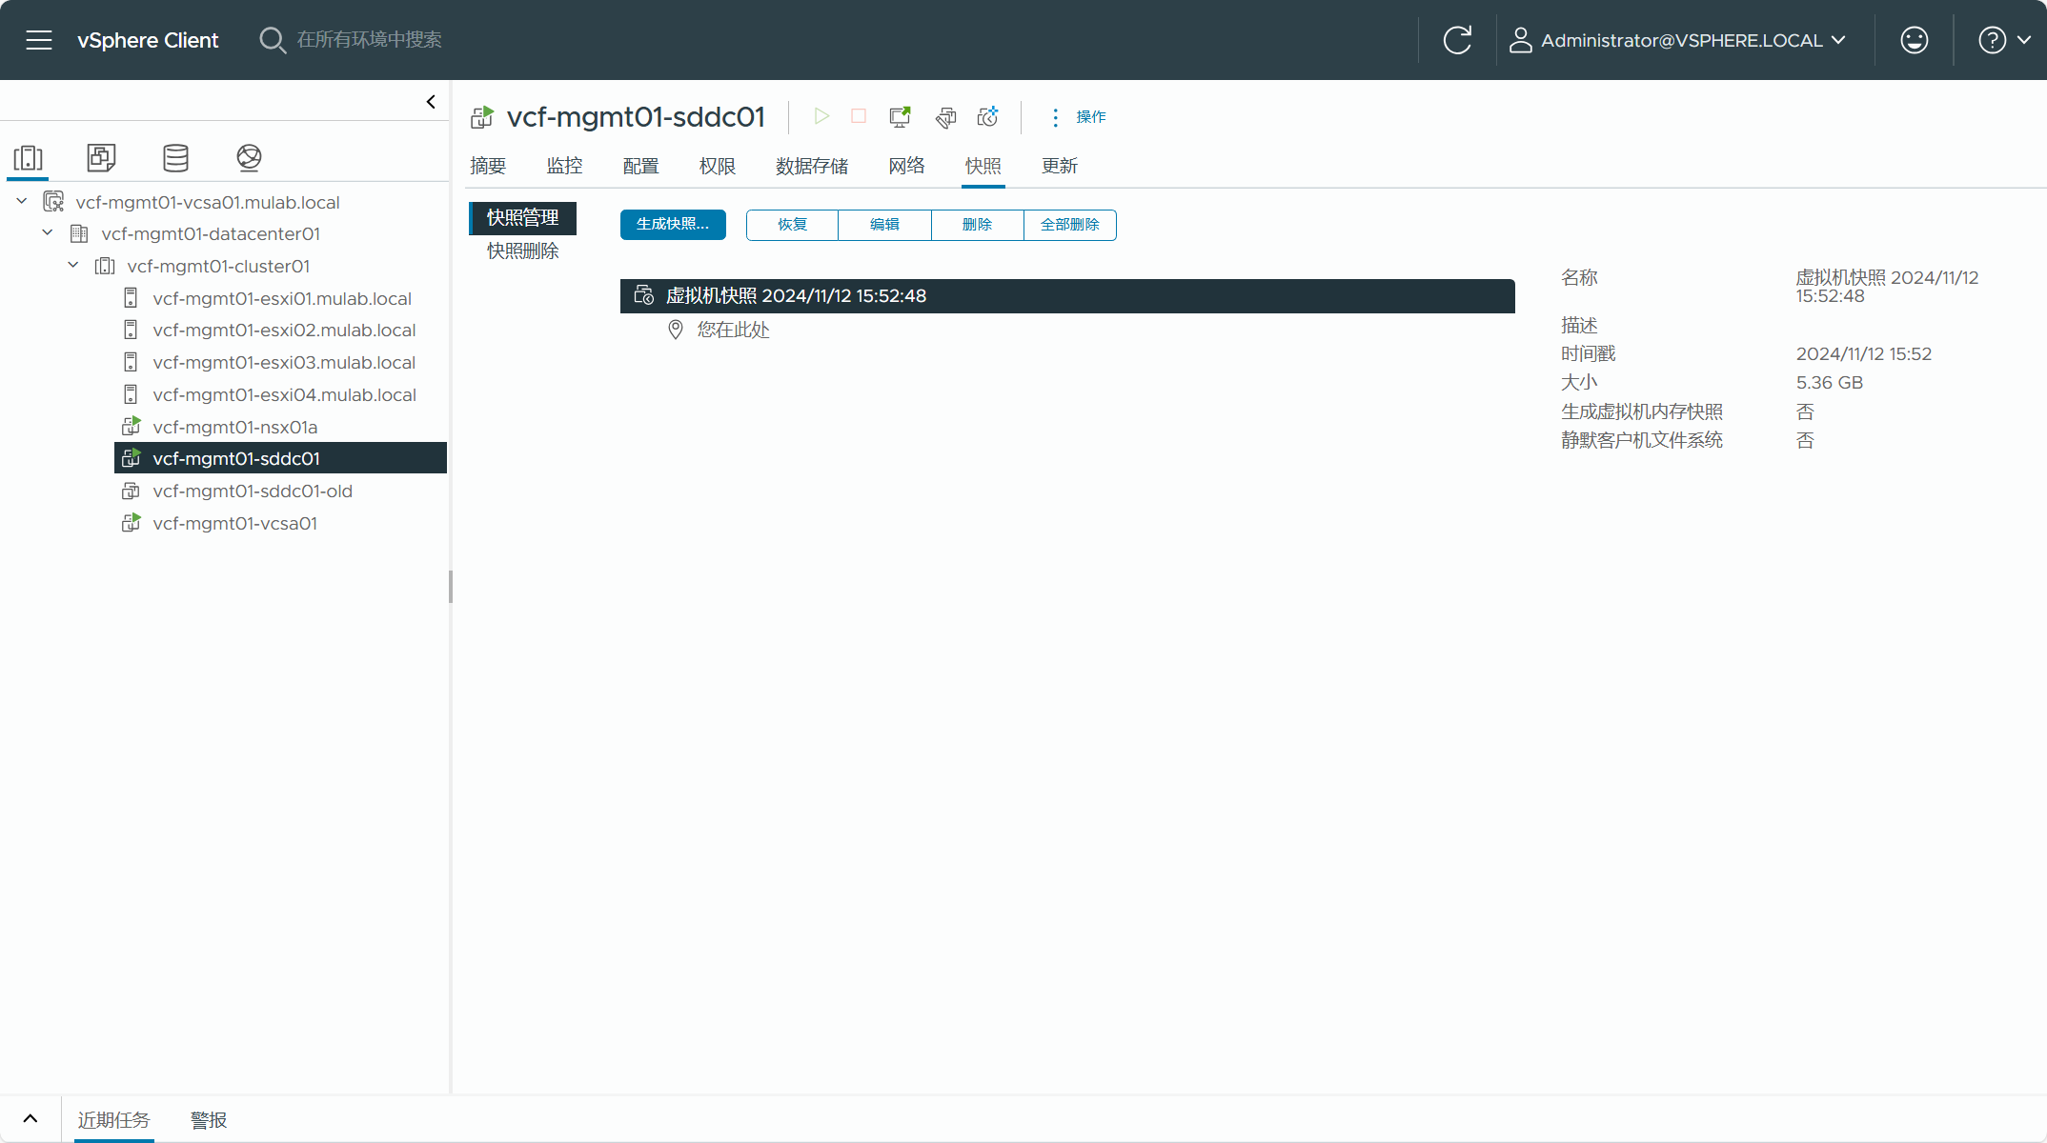Switch to Hosts and Clusters inventory view
Viewport: 2047px width, 1143px height.
pyautogui.click(x=29, y=157)
